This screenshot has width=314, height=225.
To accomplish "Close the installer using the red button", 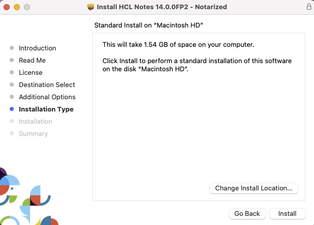I will click(7, 8).
